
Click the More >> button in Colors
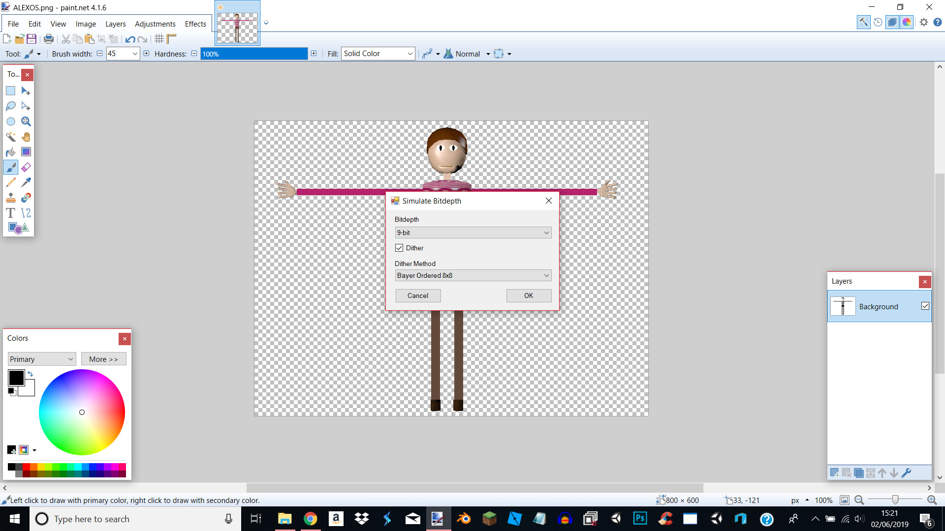tap(103, 359)
